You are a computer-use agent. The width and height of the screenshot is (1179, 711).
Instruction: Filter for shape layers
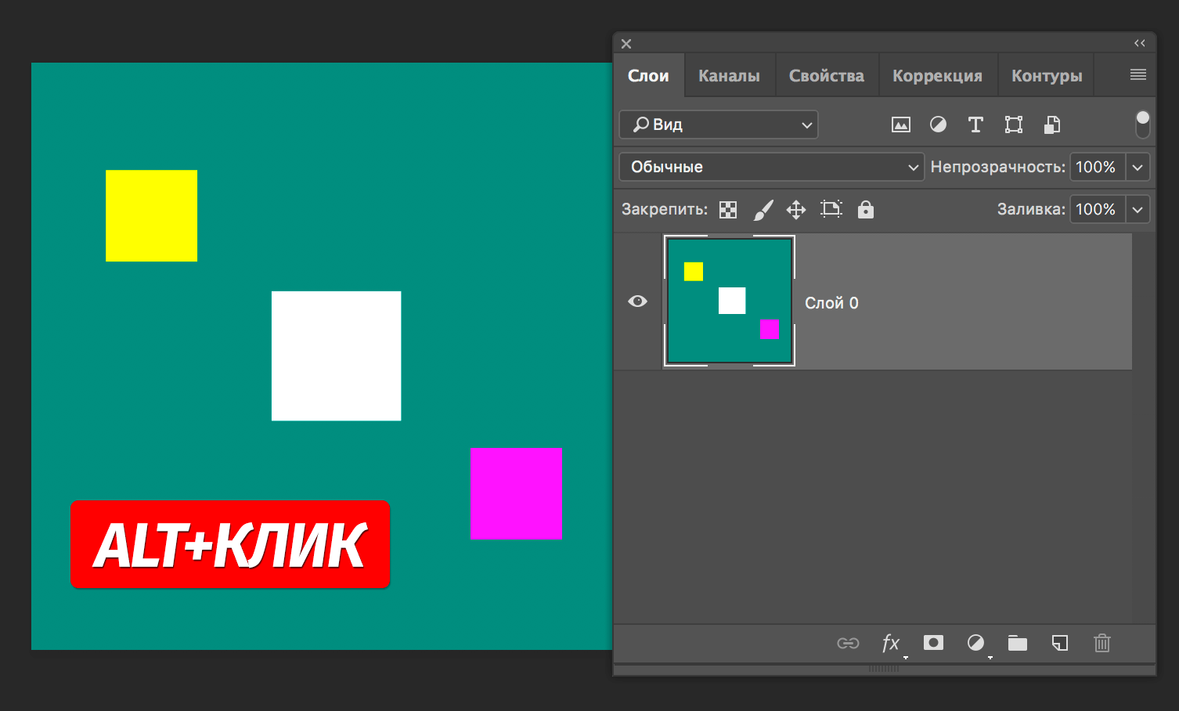(1013, 125)
